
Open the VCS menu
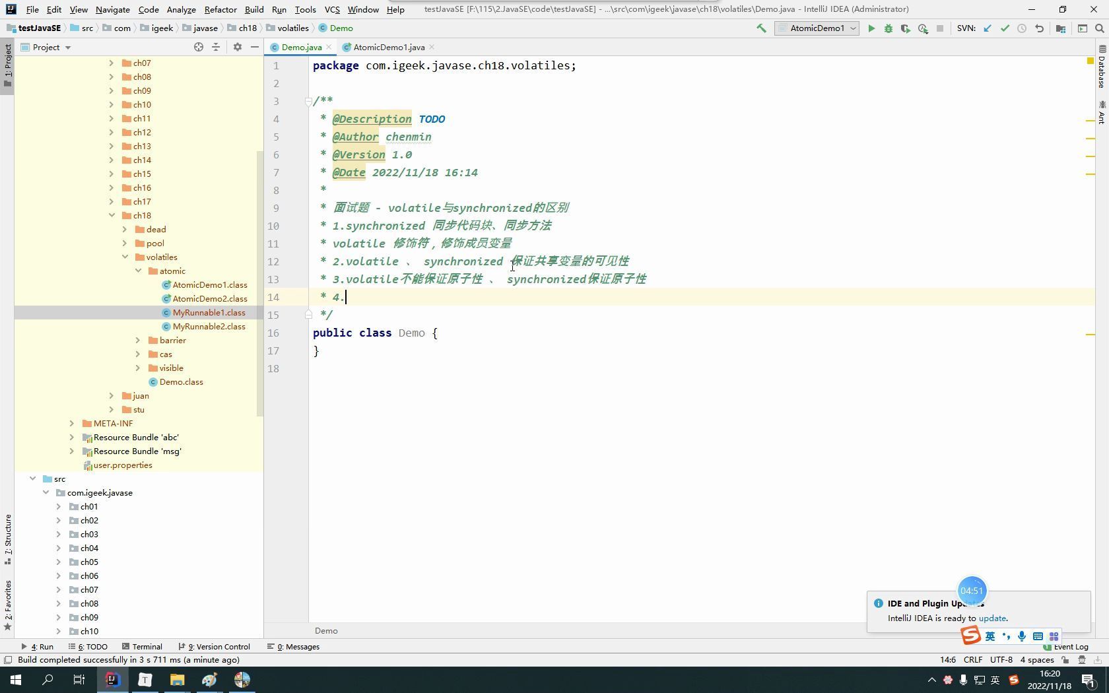[332, 9]
